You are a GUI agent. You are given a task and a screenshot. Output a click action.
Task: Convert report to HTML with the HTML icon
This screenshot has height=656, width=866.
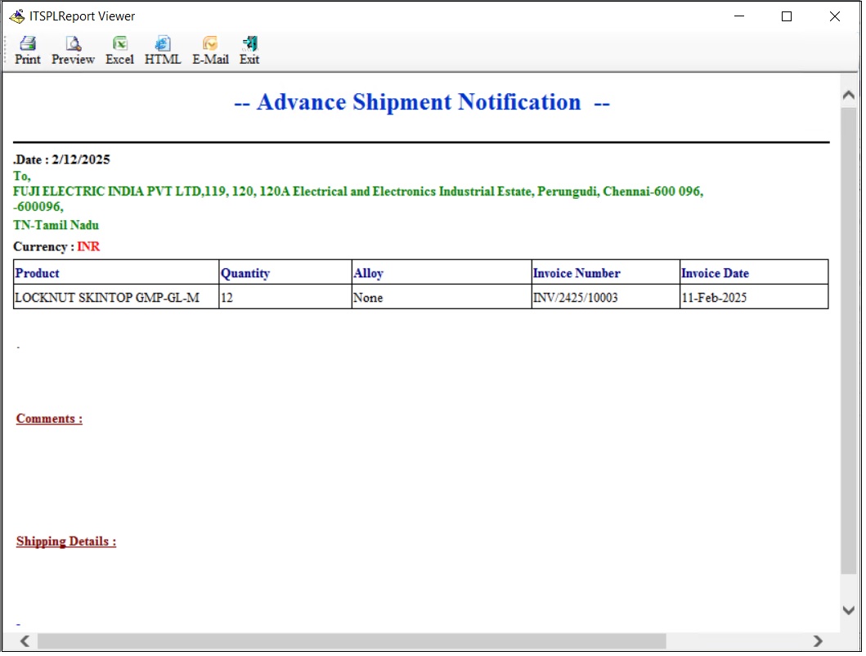pyautogui.click(x=162, y=49)
